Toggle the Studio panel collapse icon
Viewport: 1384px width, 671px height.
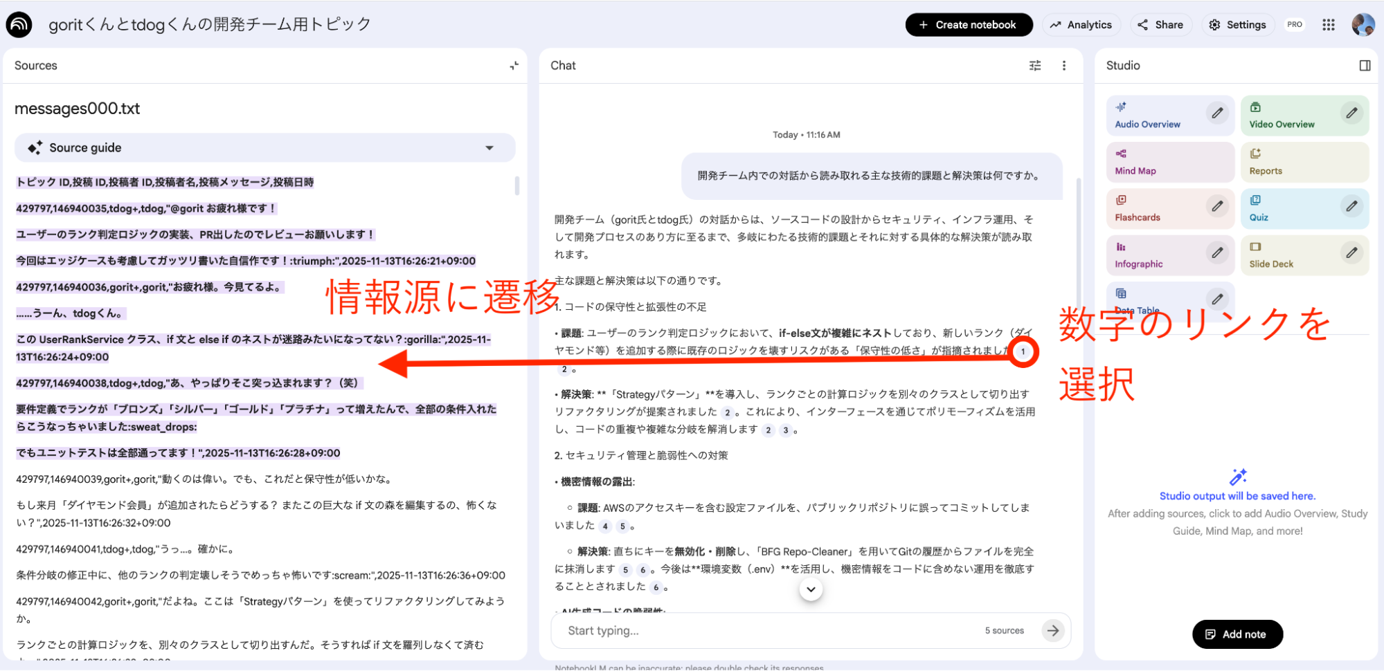coord(1365,66)
